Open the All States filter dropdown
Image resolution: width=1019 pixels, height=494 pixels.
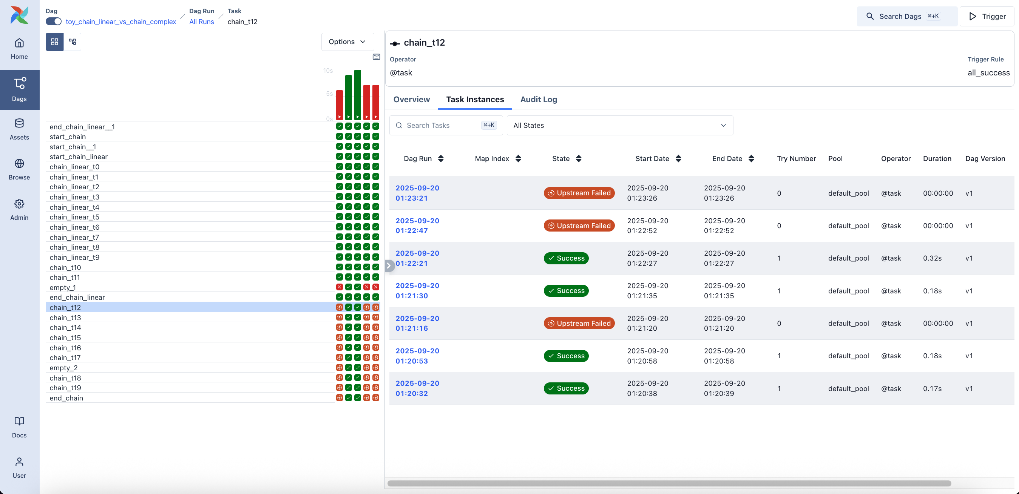click(x=619, y=125)
